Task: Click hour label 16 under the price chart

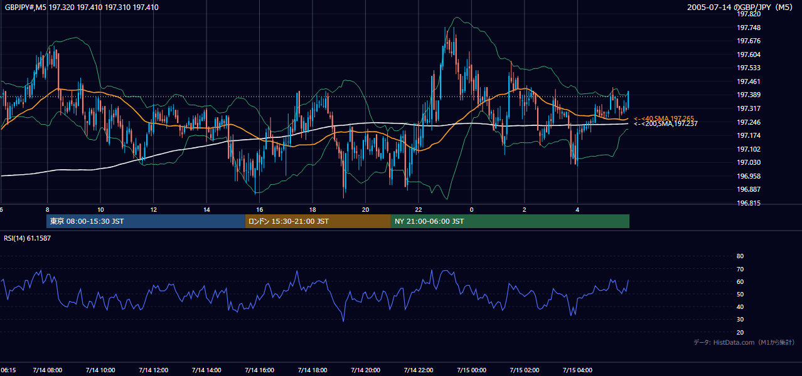Action: (259, 209)
